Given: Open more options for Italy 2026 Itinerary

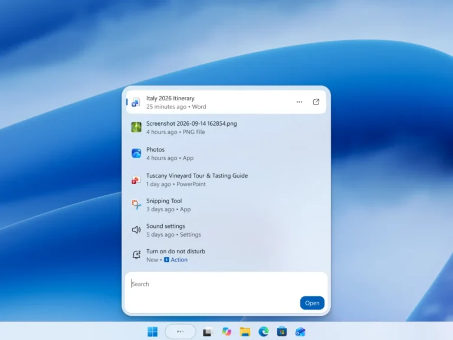Looking at the screenshot, I should (299, 102).
